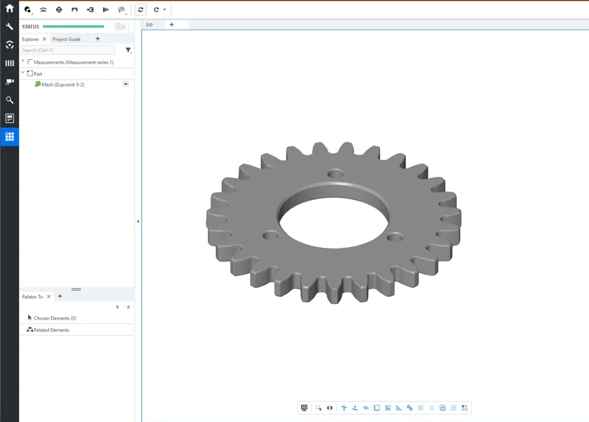Close the Relates To tab
This screenshot has width=589, height=422.
(48, 297)
